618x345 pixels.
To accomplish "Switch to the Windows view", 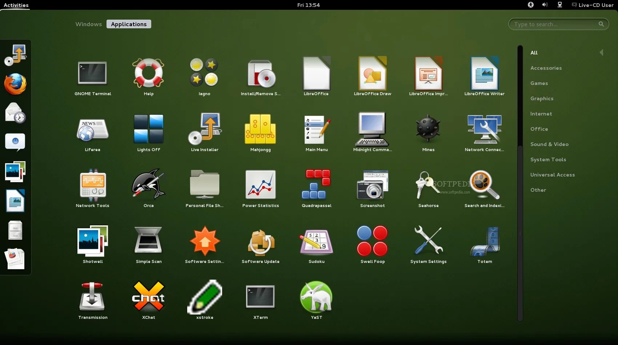I will pyautogui.click(x=89, y=24).
